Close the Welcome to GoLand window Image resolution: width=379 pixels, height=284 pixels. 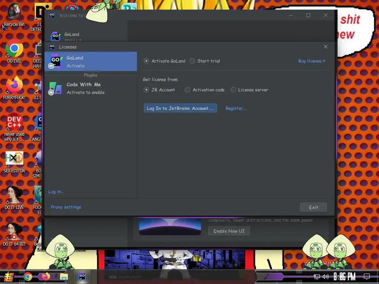coord(326,15)
